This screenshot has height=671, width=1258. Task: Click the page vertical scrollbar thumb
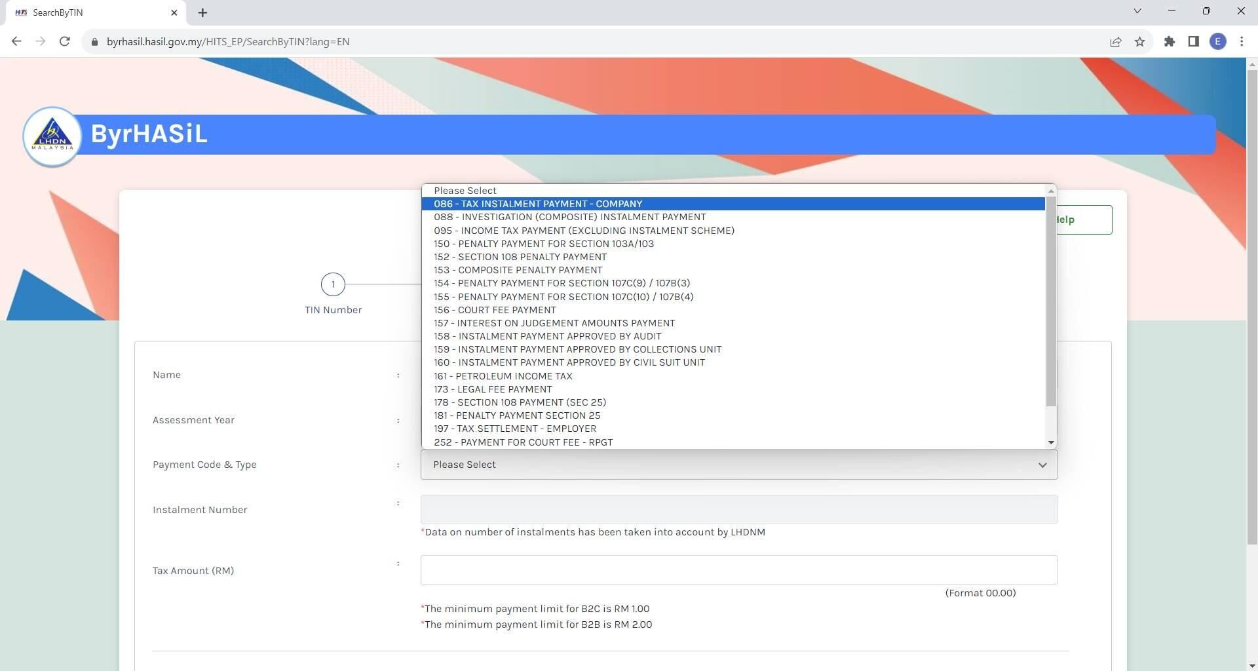pos(1251,307)
